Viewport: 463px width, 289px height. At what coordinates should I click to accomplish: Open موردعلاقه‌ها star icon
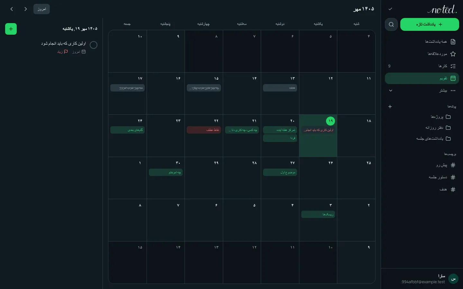453,54
